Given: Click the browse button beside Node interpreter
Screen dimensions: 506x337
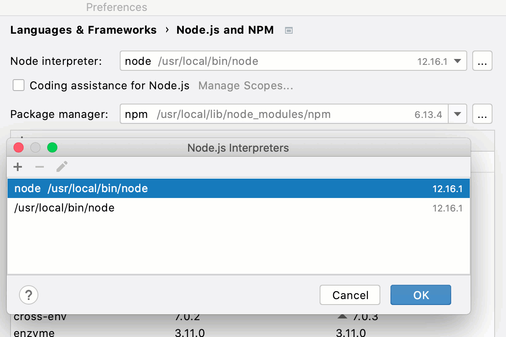Looking at the screenshot, I should point(482,61).
